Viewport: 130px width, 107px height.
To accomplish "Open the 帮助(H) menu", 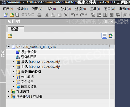I will click(x=125, y=9).
